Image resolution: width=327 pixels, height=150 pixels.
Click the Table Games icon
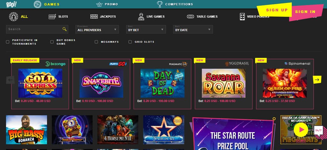[190, 17]
